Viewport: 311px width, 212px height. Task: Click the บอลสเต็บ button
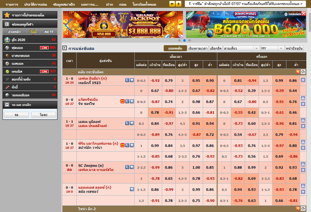click(175, 48)
